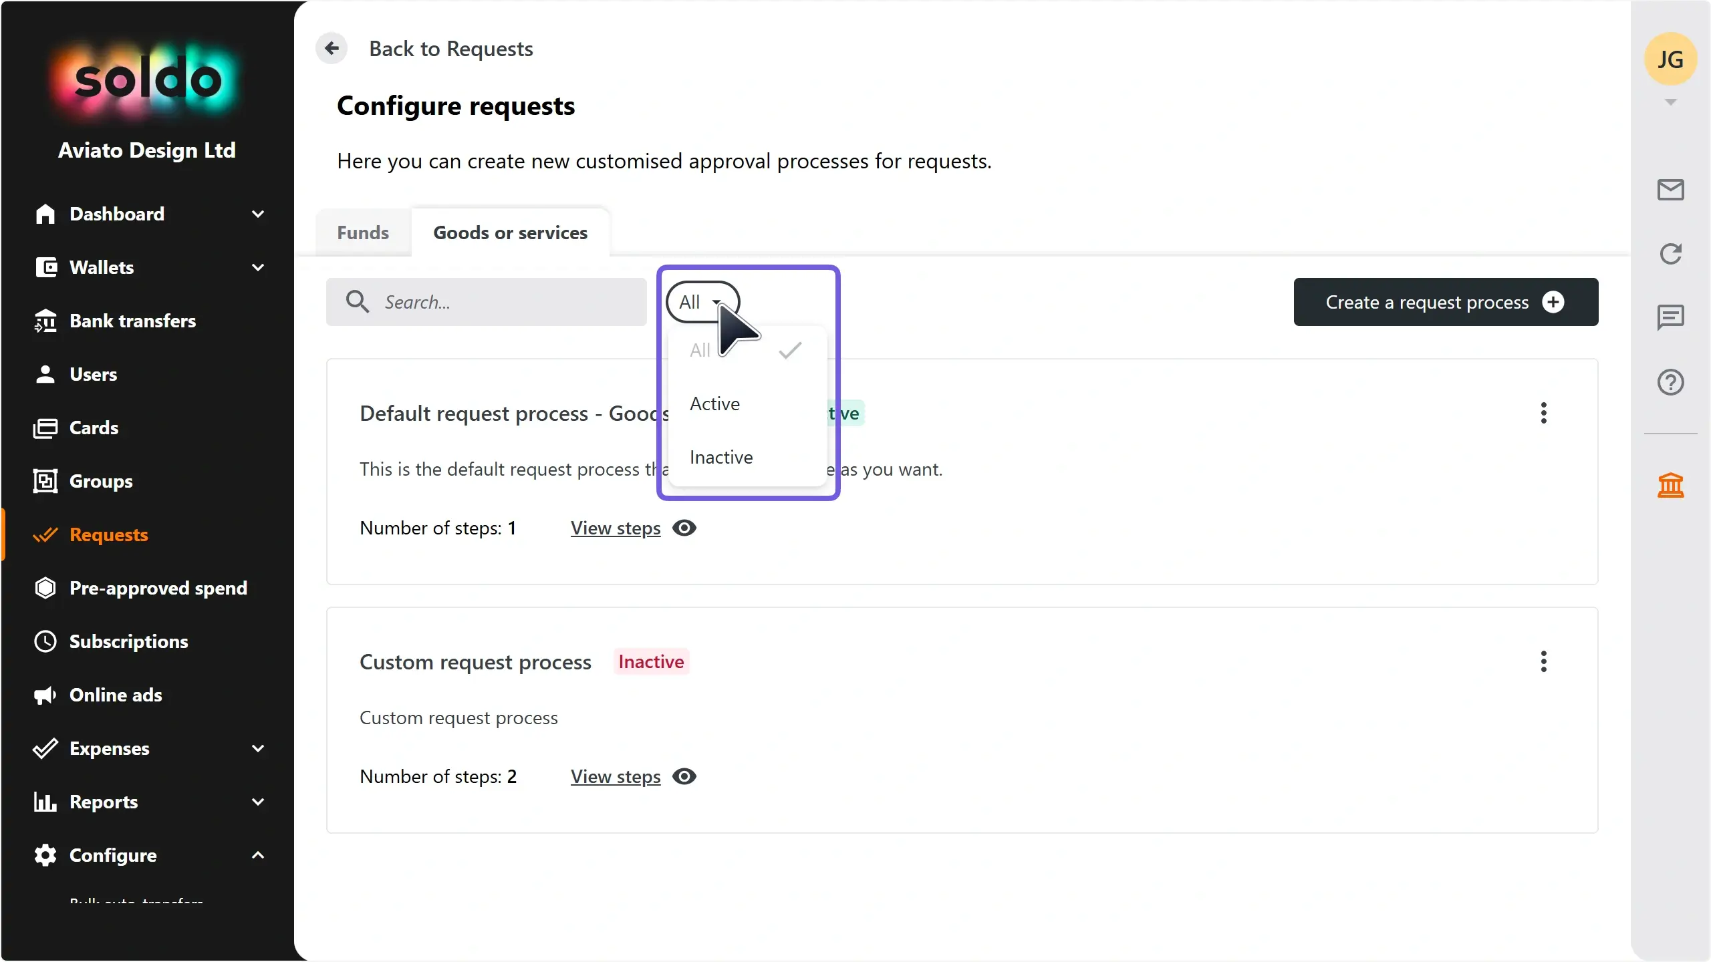The image size is (1711, 962).
Task: Click the refresh icon in right panel
Action: [1670, 254]
